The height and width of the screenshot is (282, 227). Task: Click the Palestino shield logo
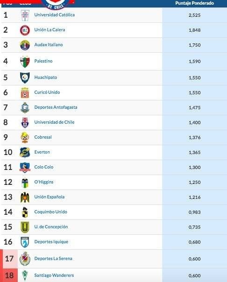tap(25, 62)
